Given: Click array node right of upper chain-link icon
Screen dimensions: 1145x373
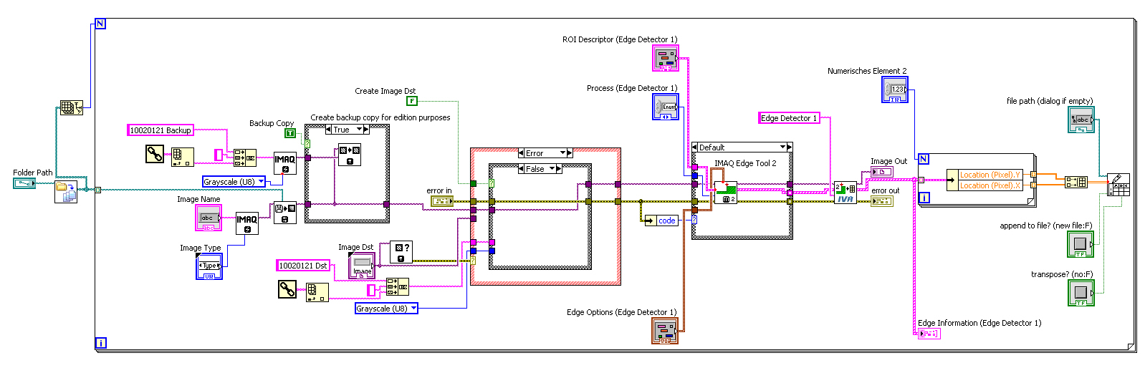Looking at the screenshot, I should click(x=182, y=157).
